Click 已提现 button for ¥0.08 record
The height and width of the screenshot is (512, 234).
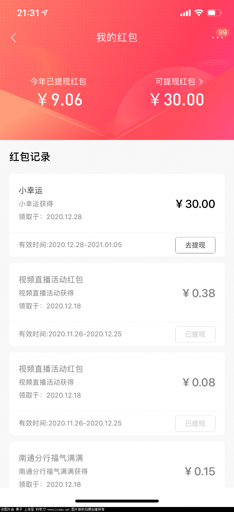pos(195,423)
